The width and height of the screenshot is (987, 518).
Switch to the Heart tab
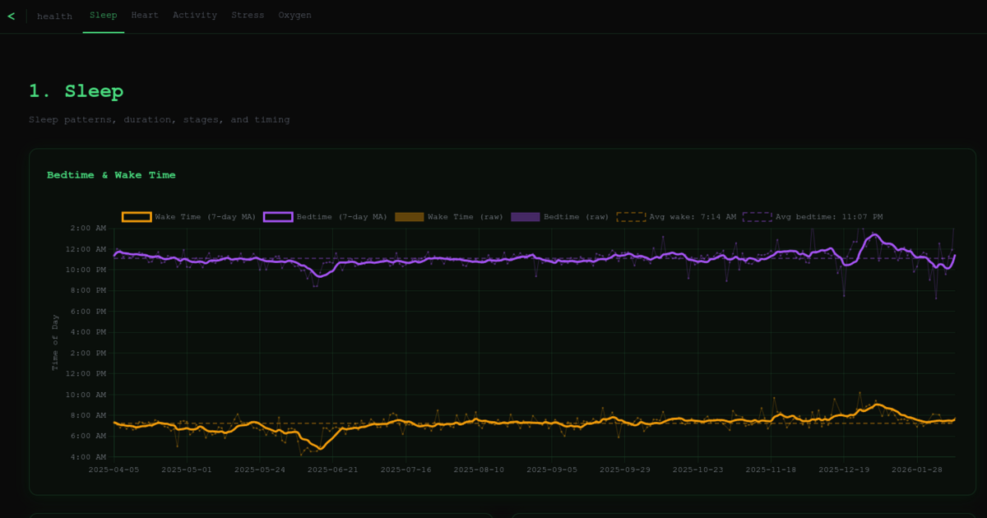(145, 14)
